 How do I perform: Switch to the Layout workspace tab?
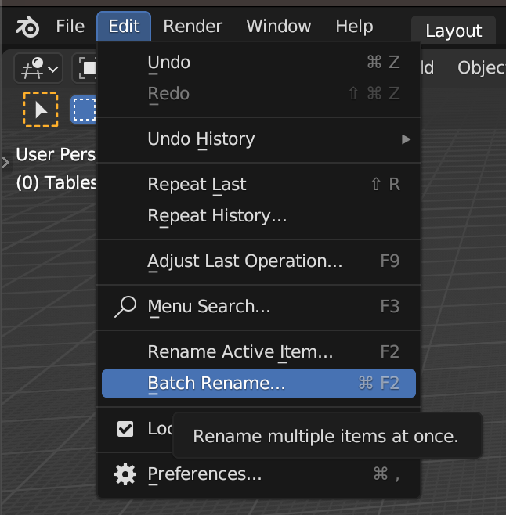(x=454, y=31)
